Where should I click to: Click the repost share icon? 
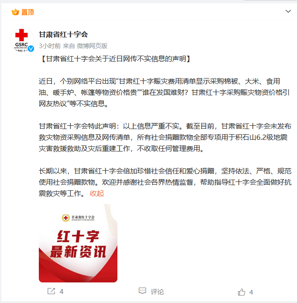tap(51, 291)
